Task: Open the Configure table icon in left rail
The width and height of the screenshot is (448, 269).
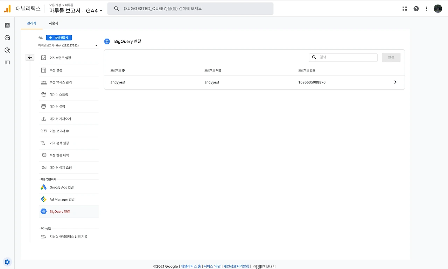Action: (x=7, y=63)
